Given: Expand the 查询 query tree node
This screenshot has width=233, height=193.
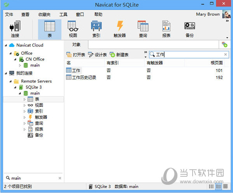Looking at the screenshot, I should (24, 123).
